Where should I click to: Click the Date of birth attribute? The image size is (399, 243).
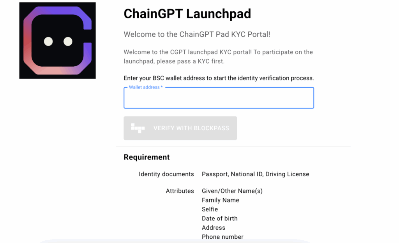[219, 218]
